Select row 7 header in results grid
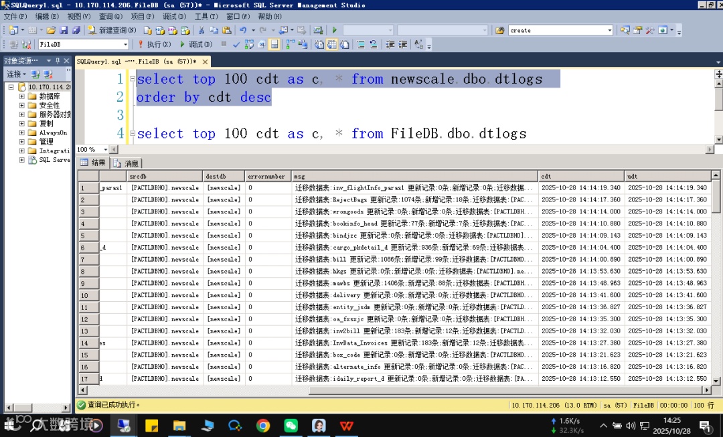This screenshot has height=437, width=723. [x=88, y=260]
